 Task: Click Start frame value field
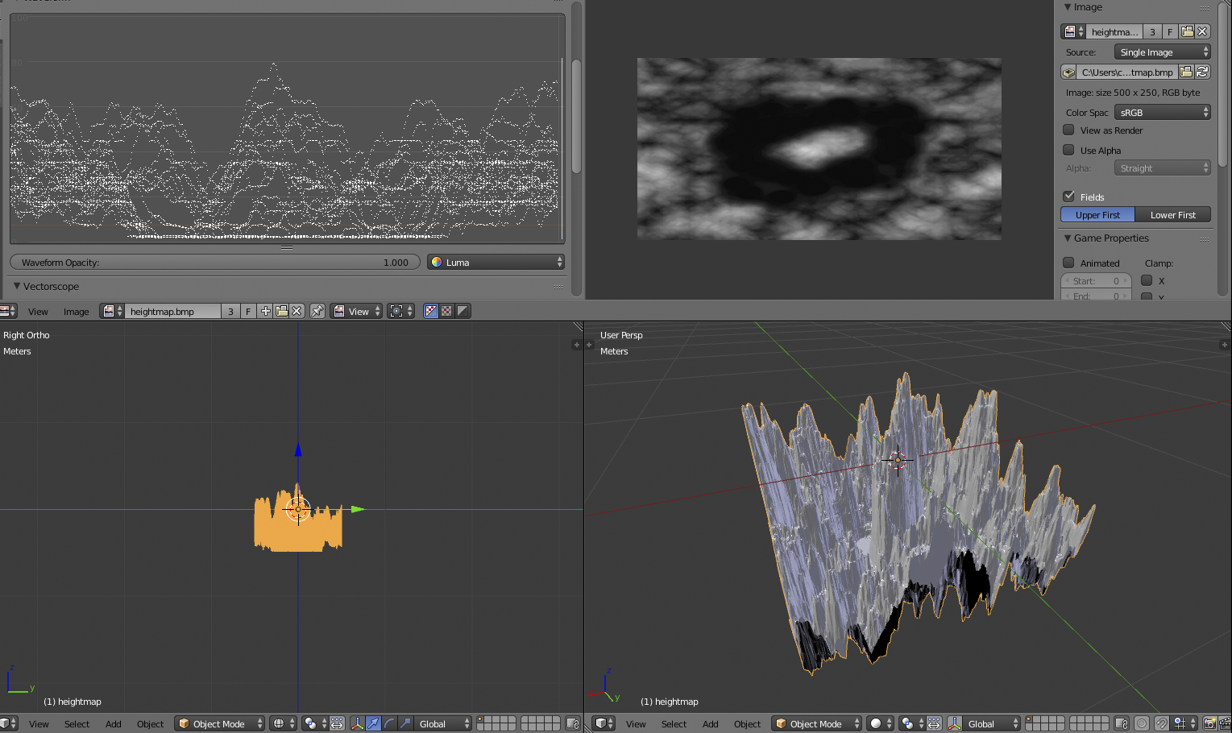pos(1095,281)
